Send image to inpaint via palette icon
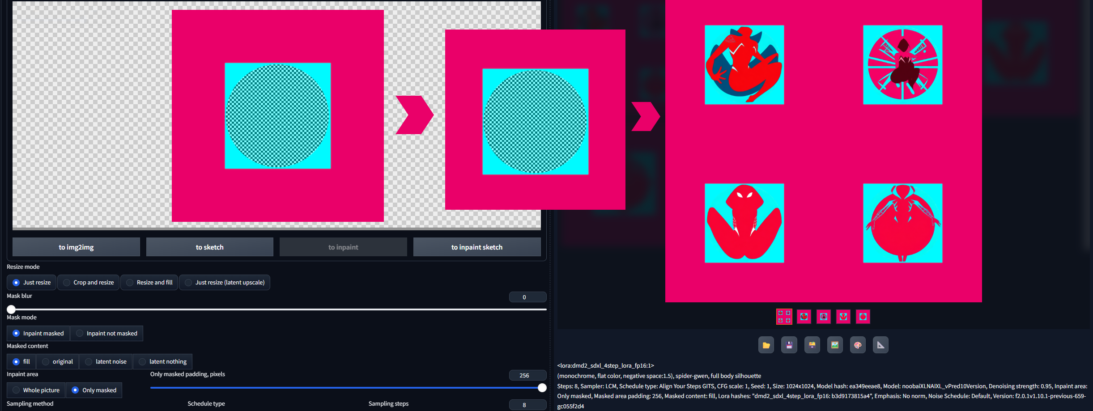This screenshot has width=1093, height=411. [x=858, y=345]
